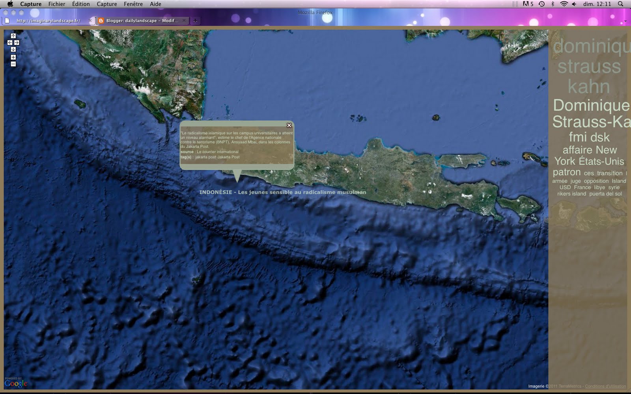Click the Google logo on the map
631x394 pixels.
[16, 383]
